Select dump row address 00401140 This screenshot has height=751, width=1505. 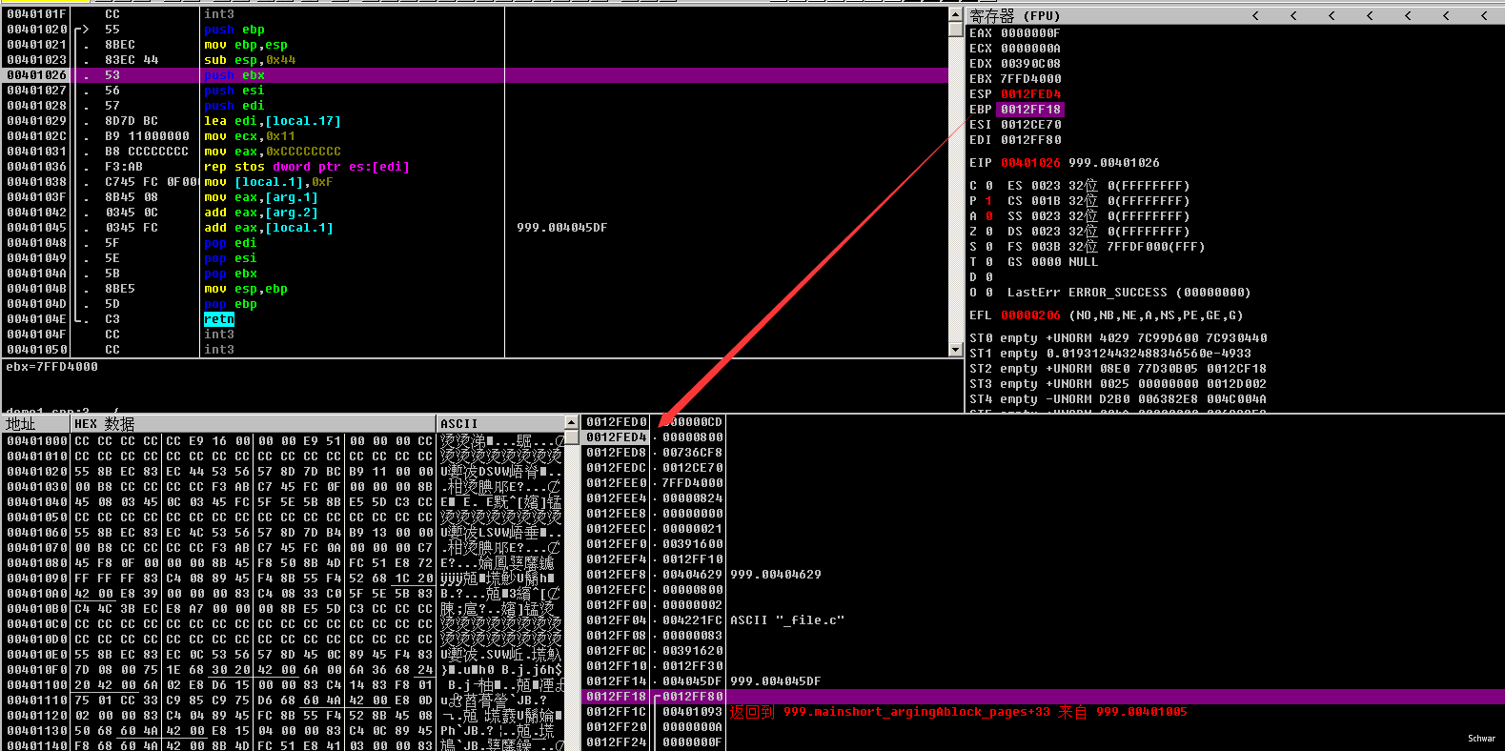click(37, 744)
